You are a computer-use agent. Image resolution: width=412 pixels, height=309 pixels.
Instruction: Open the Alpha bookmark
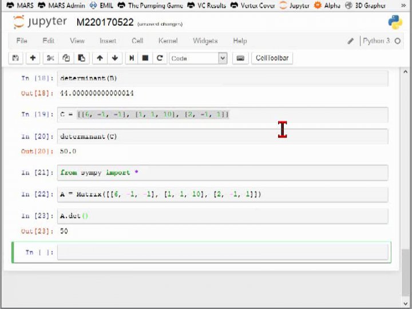[x=327, y=5]
